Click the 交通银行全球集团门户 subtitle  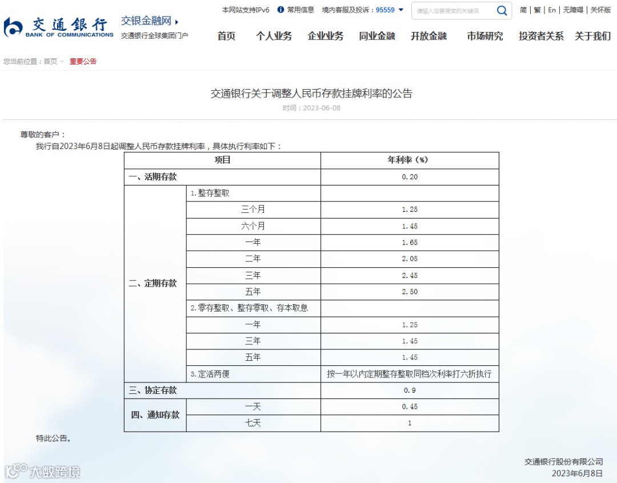pyautogui.click(x=154, y=36)
